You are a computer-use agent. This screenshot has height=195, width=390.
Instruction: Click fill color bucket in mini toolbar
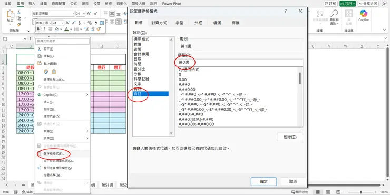[56, 29]
